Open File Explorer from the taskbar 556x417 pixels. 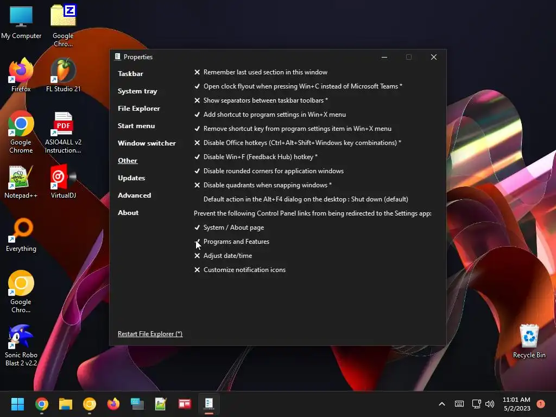(66, 404)
